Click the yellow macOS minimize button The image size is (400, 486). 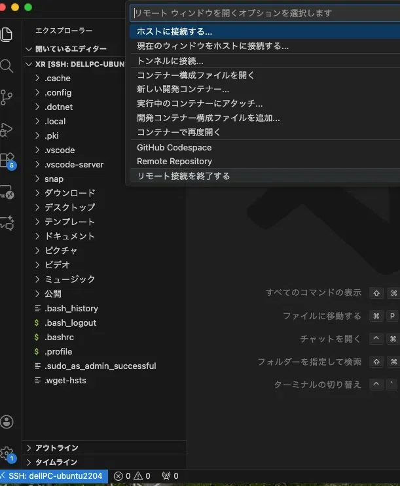(x=15, y=7)
